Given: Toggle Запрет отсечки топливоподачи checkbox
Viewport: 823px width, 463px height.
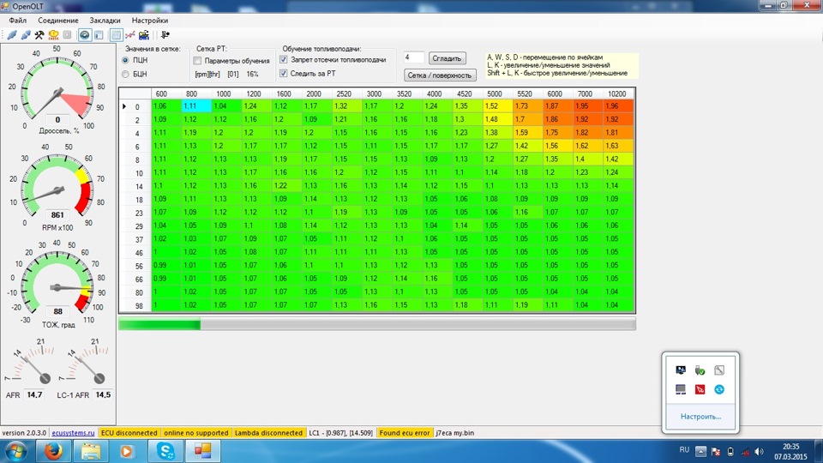Looking at the screenshot, I should pyautogui.click(x=284, y=60).
